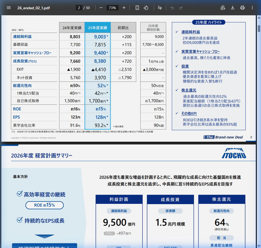Rotate the document counterclockwise
This screenshot has width=261, height=248.
click(x=146, y=8)
